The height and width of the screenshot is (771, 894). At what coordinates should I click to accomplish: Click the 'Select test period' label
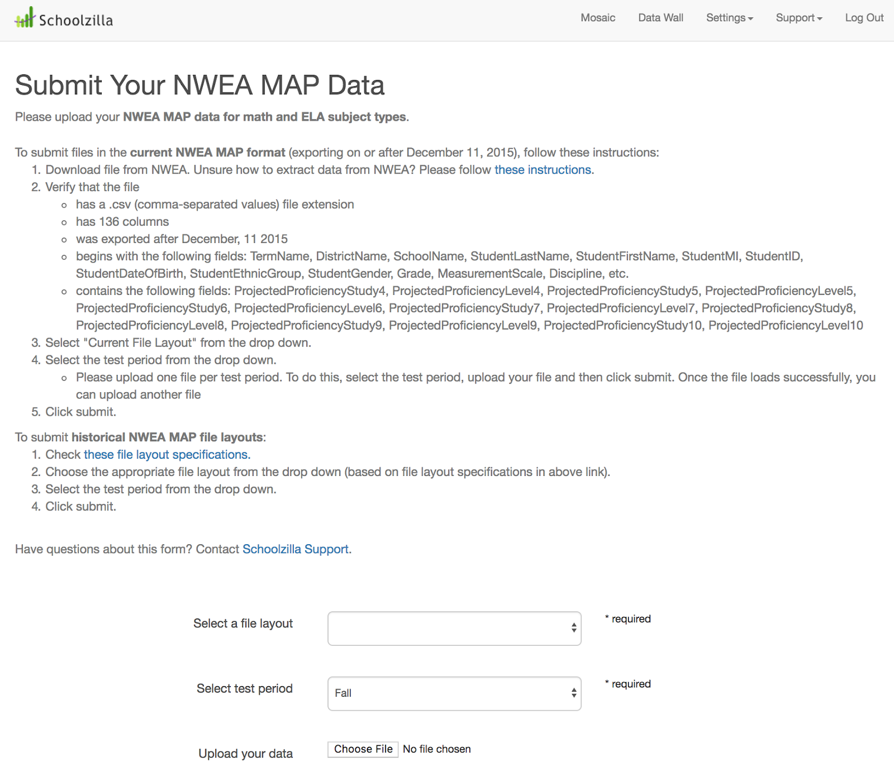click(x=245, y=688)
